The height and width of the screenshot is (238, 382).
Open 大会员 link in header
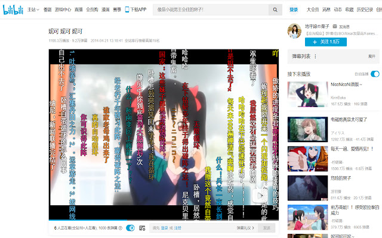pos(313,10)
